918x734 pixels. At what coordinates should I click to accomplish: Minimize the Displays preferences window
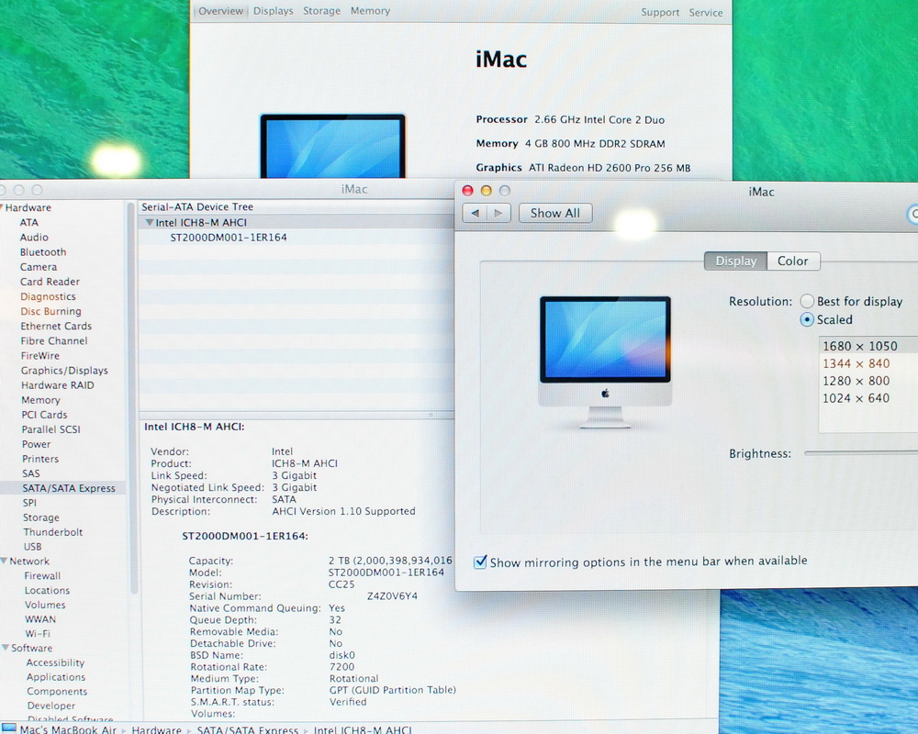(x=486, y=190)
